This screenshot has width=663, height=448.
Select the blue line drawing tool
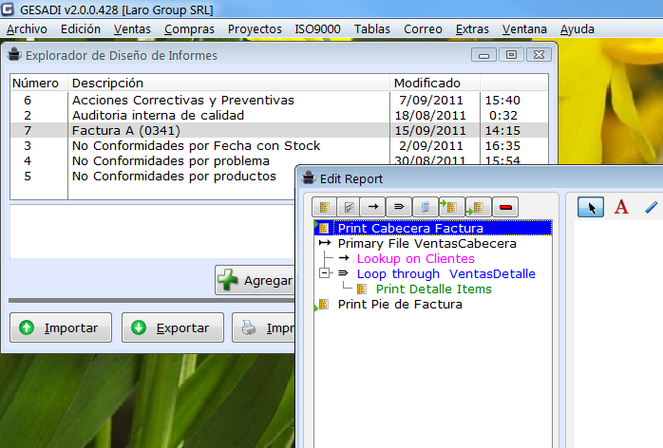652,207
